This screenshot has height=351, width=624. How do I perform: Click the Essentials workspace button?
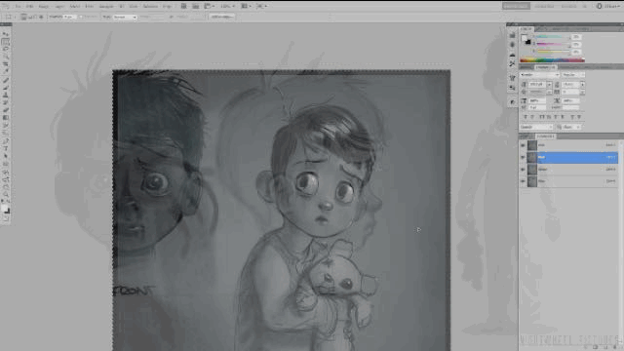click(x=516, y=6)
